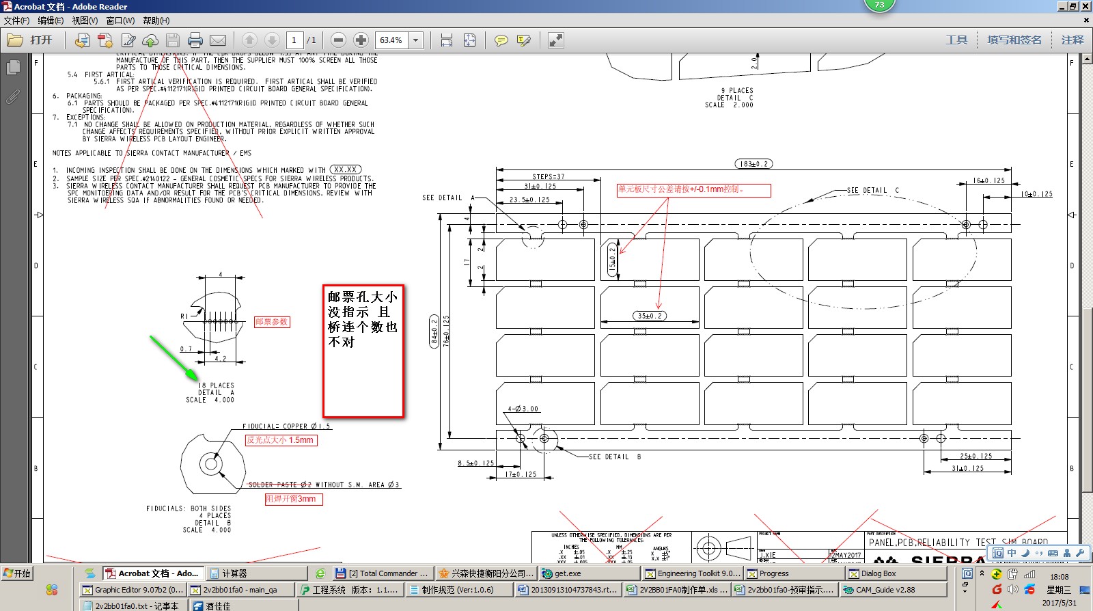1093x611 pixels.
Task: Click the Progress taskbar button
Action: click(x=794, y=573)
